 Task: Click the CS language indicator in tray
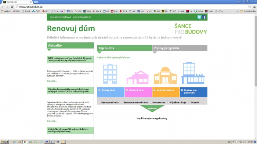tap(229, 142)
